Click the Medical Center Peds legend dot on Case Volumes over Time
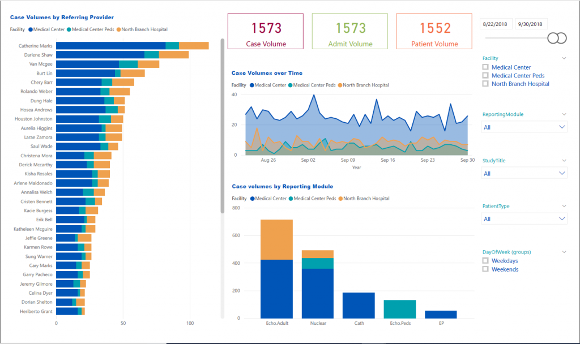Viewport: 580px width, 344px height. (291, 85)
